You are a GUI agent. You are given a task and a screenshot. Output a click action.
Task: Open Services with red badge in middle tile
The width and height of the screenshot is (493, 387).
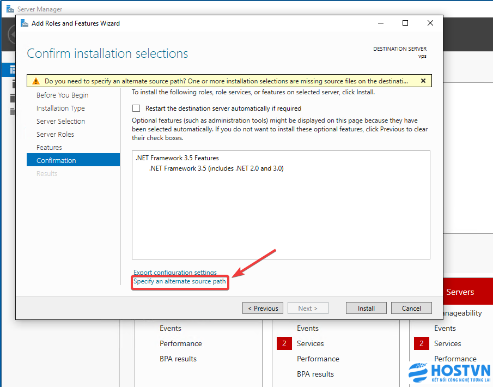(x=310, y=343)
